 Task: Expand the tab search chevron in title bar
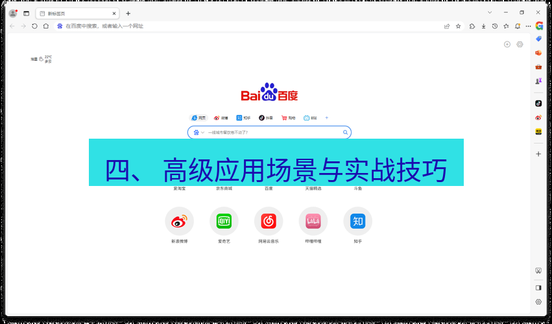tap(490, 12)
